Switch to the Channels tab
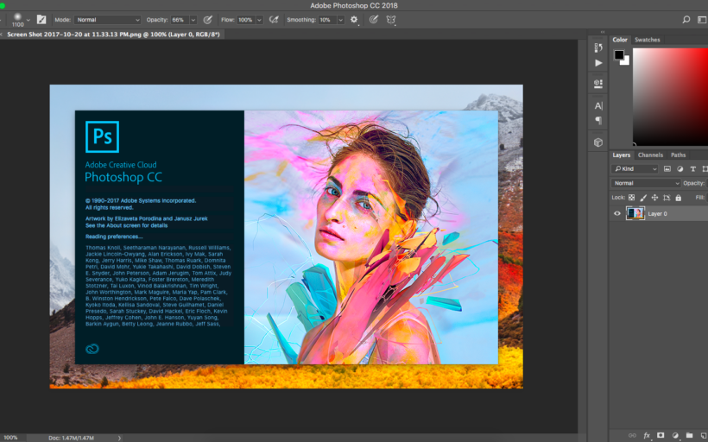The height and width of the screenshot is (442, 708). coord(650,155)
